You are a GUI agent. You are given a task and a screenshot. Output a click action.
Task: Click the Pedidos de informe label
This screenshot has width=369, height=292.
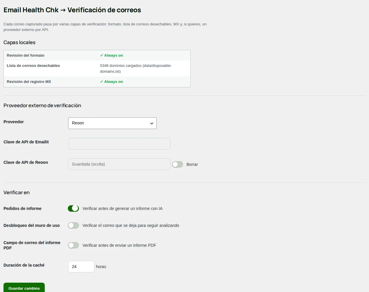coord(22,208)
